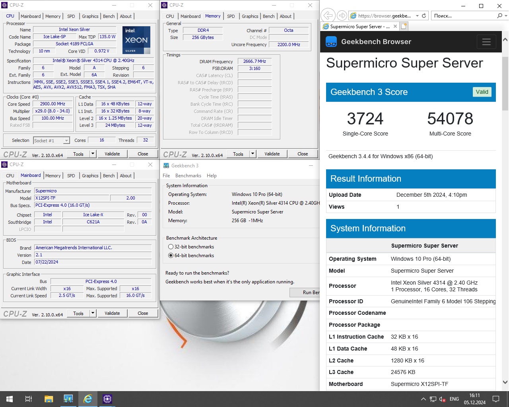Image resolution: width=509 pixels, height=407 pixels.
Task: Click Close in the CPU tab window
Action: [143, 154]
